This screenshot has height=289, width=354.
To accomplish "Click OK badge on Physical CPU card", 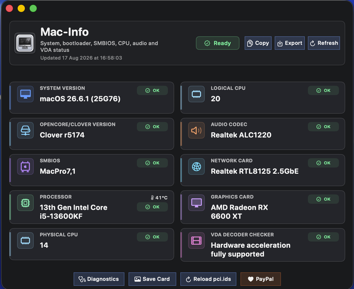I will click(x=152, y=237).
